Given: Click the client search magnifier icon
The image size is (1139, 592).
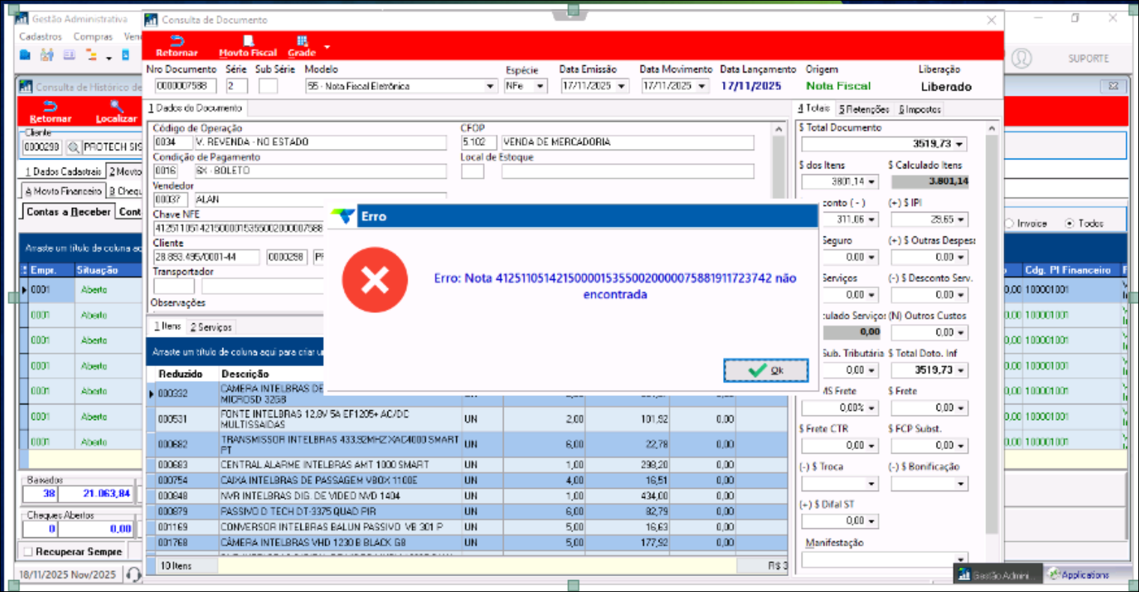Looking at the screenshot, I should tap(73, 147).
